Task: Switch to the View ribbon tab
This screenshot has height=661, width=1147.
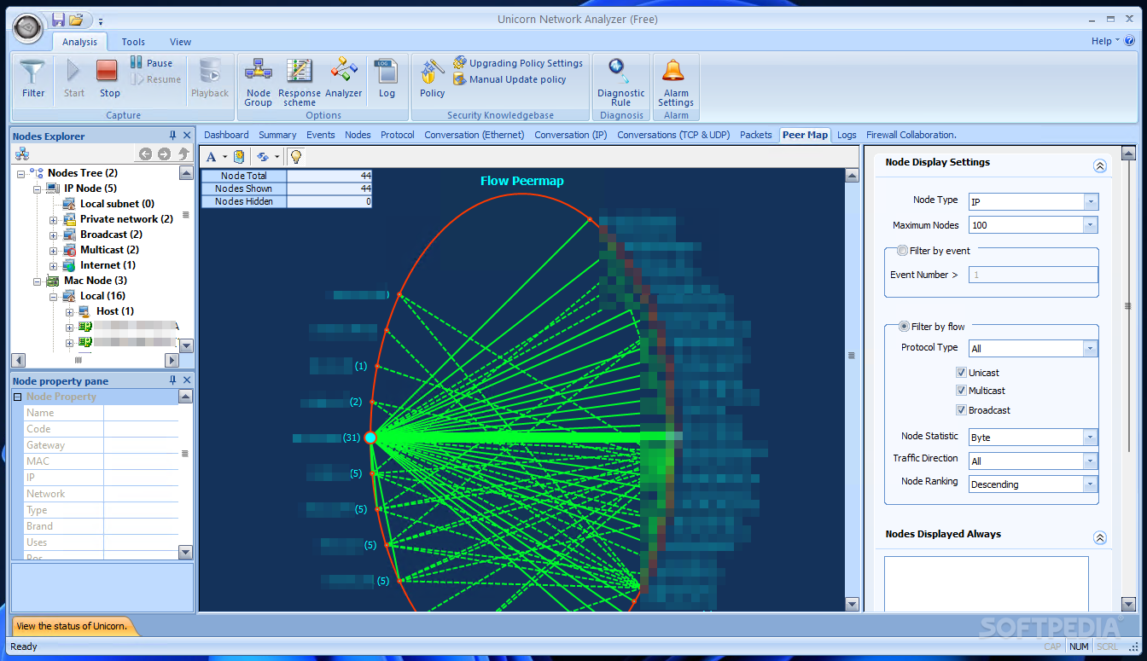Action: [x=180, y=42]
